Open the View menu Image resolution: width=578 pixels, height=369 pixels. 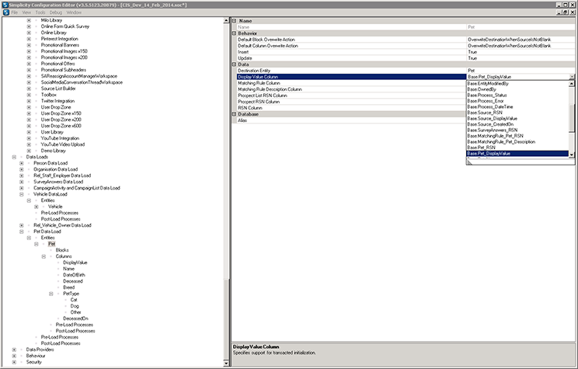coord(26,12)
